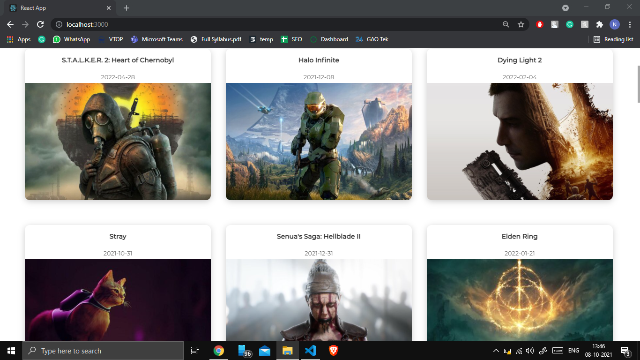Reload the localhost page
This screenshot has height=360, width=640.
click(x=40, y=24)
